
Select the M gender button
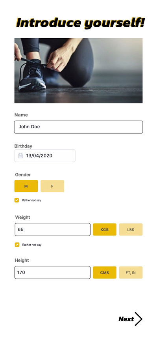26,186
